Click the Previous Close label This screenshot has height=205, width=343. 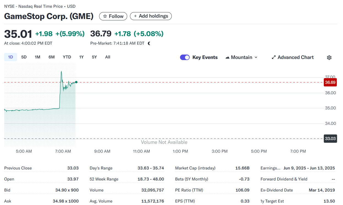click(x=18, y=168)
